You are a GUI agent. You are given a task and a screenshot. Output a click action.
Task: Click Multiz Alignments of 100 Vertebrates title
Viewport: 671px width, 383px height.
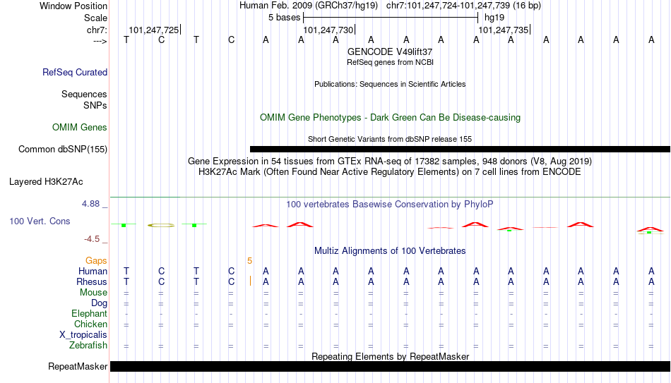coord(390,251)
